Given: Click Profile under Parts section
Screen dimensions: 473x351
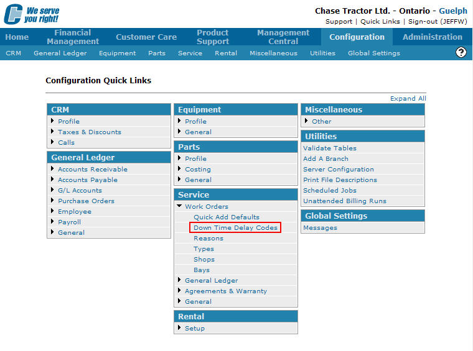Looking at the screenshot, I should click(195, 158).
